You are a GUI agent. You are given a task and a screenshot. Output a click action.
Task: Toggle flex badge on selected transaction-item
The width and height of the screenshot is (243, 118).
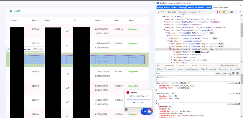click(x=212, y=49)
